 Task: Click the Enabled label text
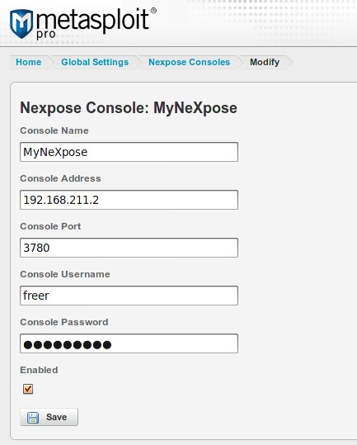pos(39,370)
